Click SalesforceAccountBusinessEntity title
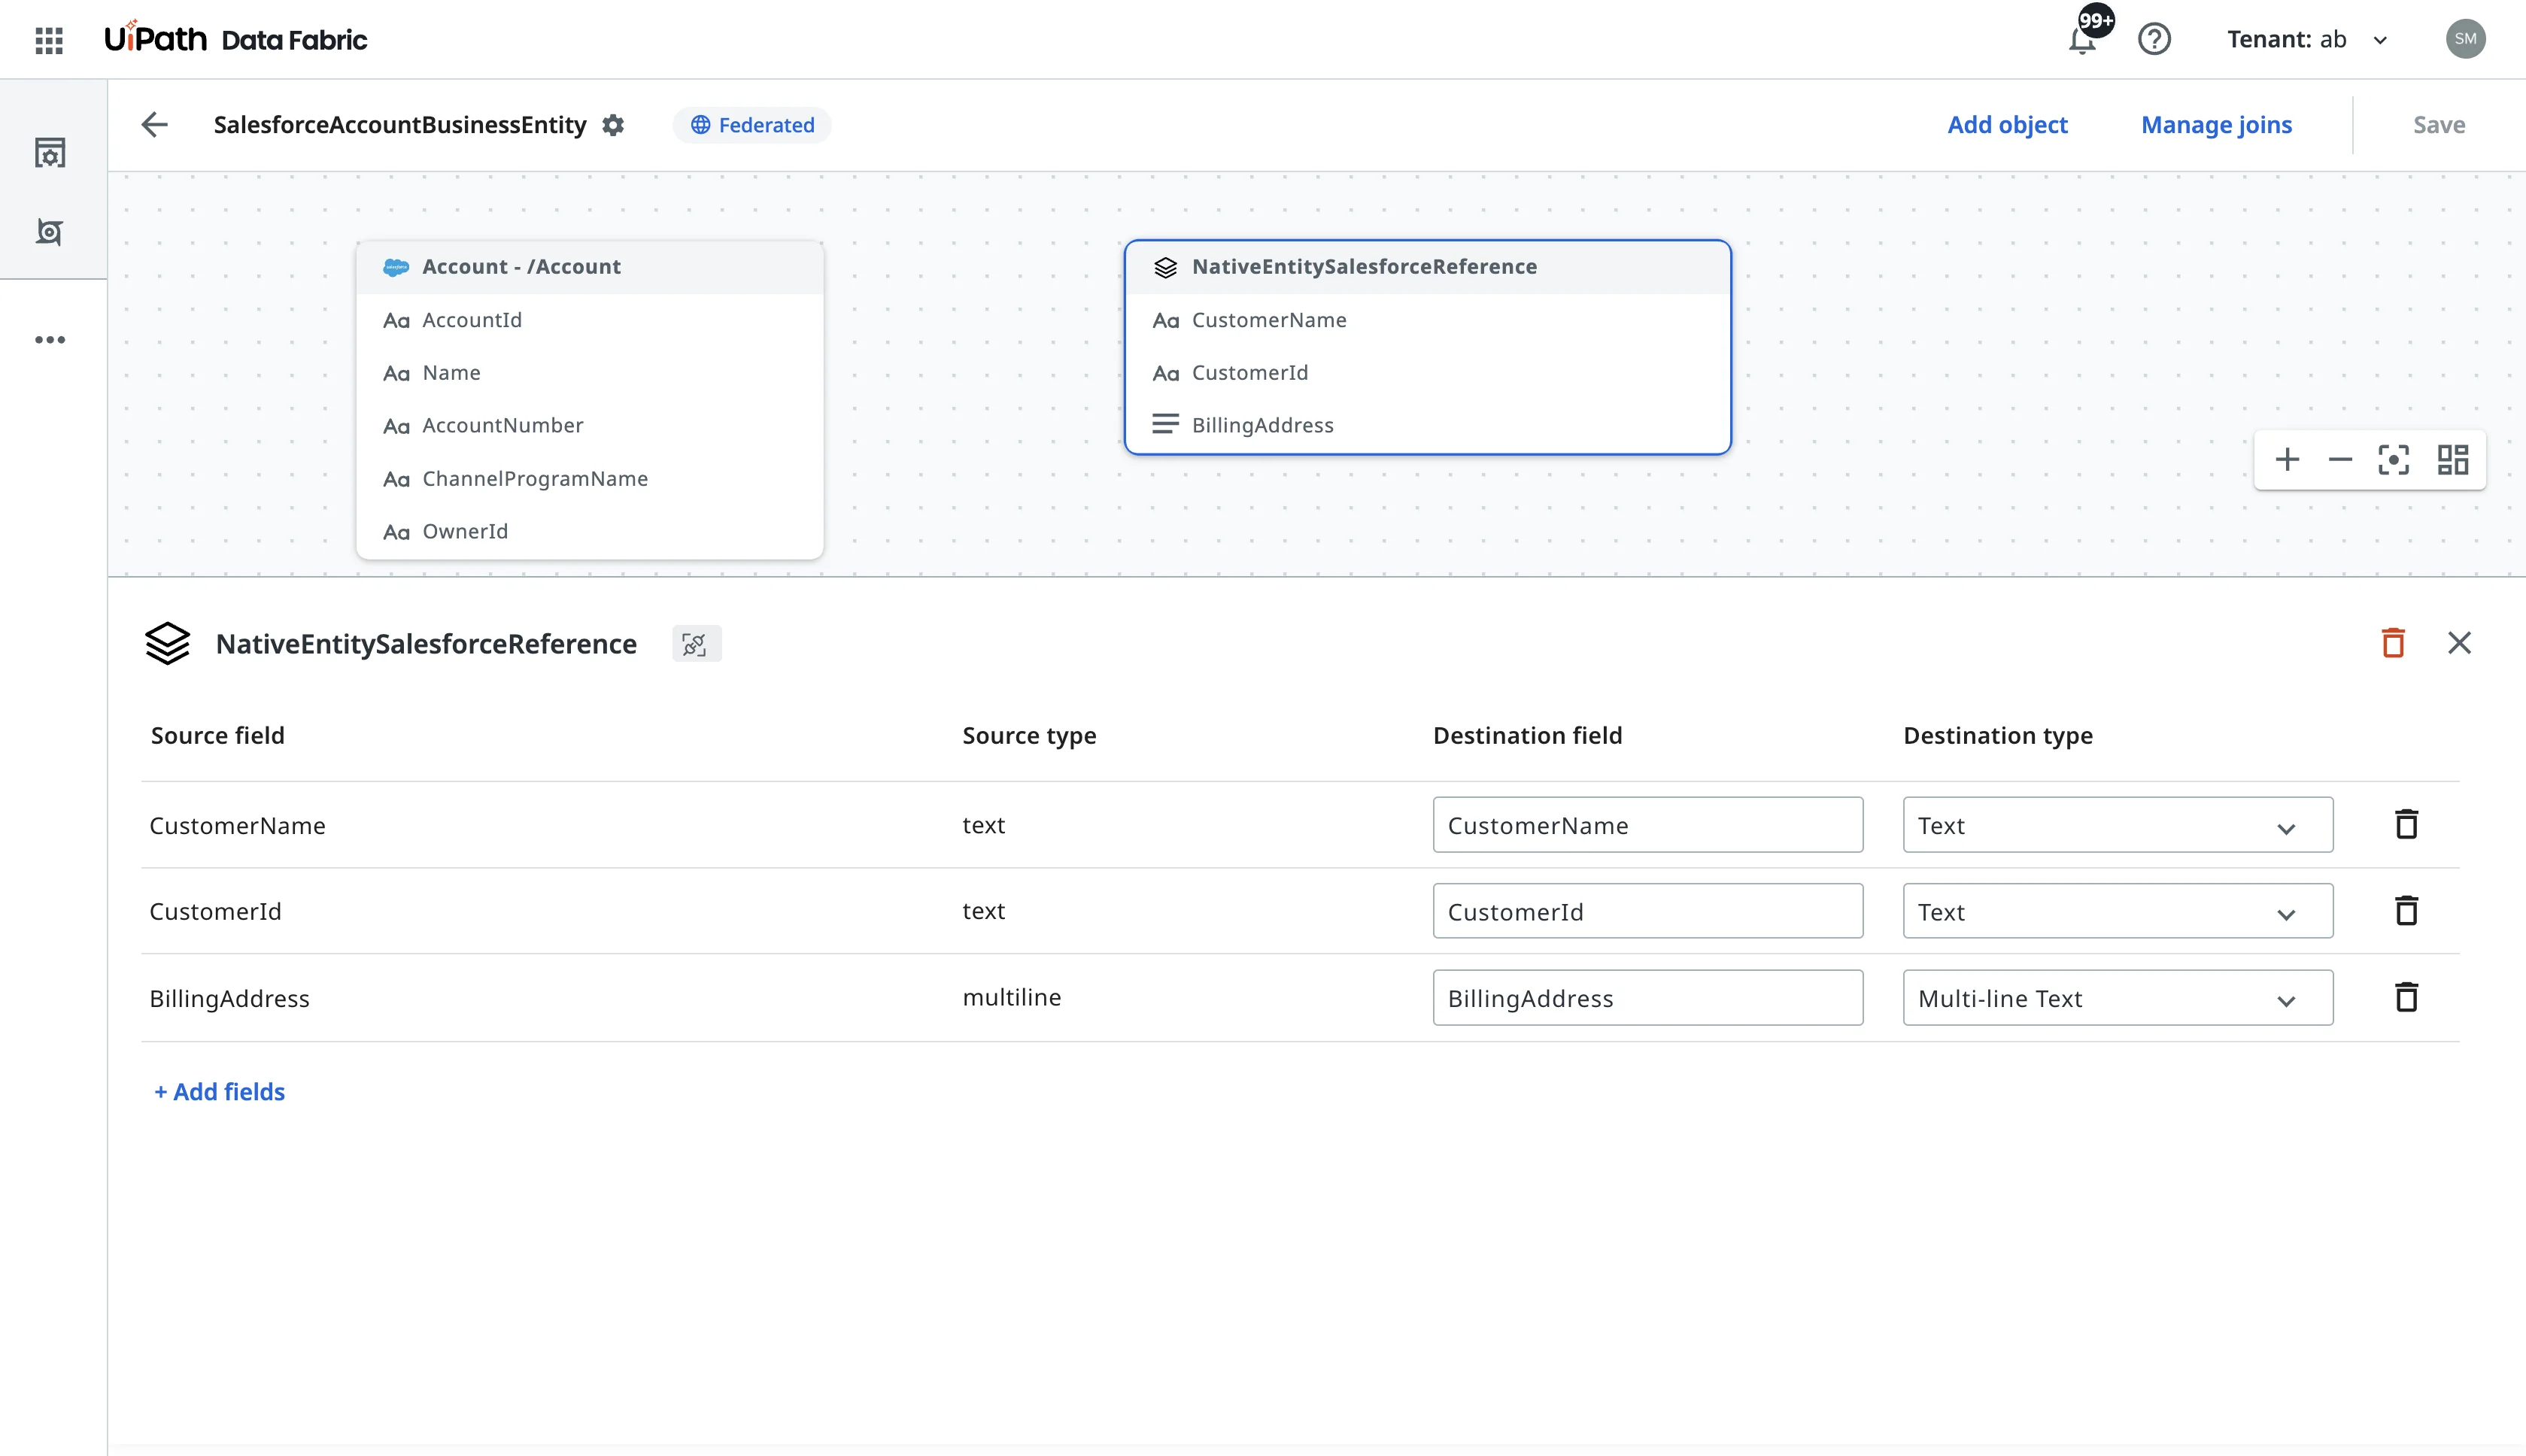The image size is (2526, 1456). tap(399, 125)
